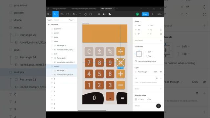The height and width of the screenshot is (118, 210).
Task: Select the Rectangle 25 layer
Action: coord(61,46)
